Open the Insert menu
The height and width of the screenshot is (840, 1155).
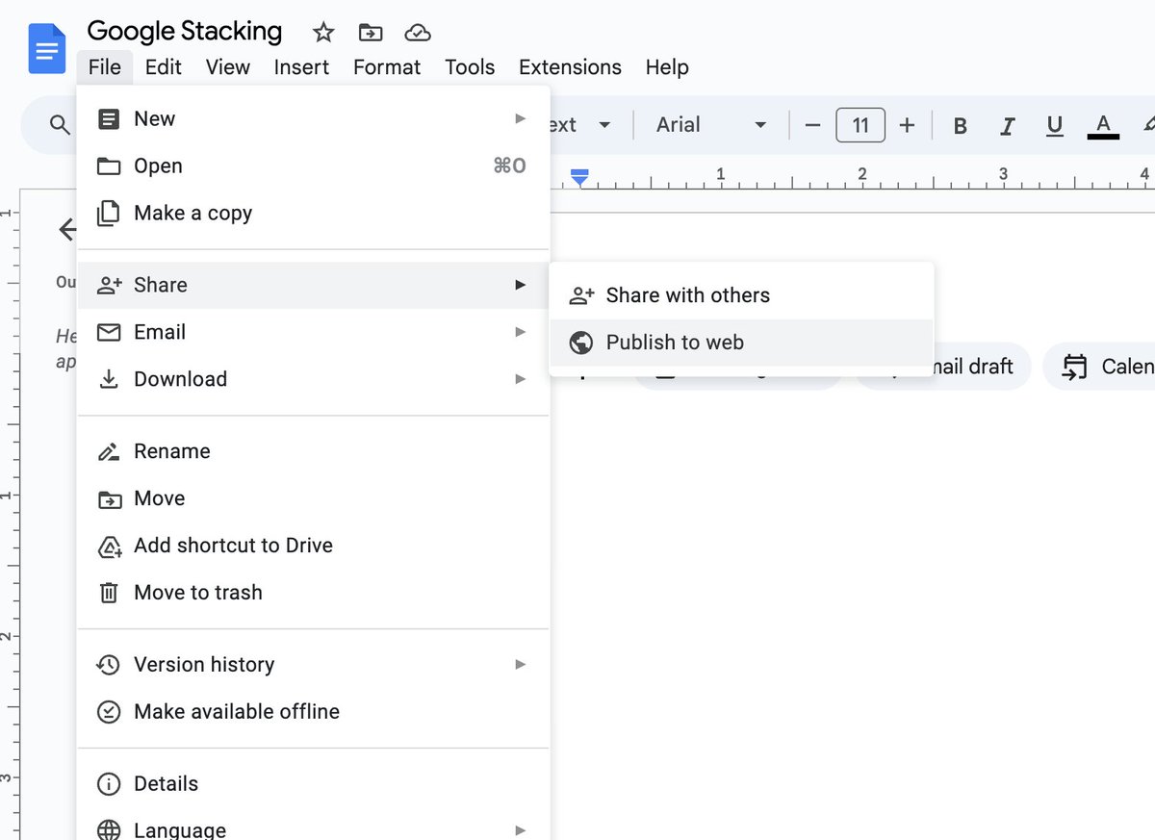pos(301,67)
